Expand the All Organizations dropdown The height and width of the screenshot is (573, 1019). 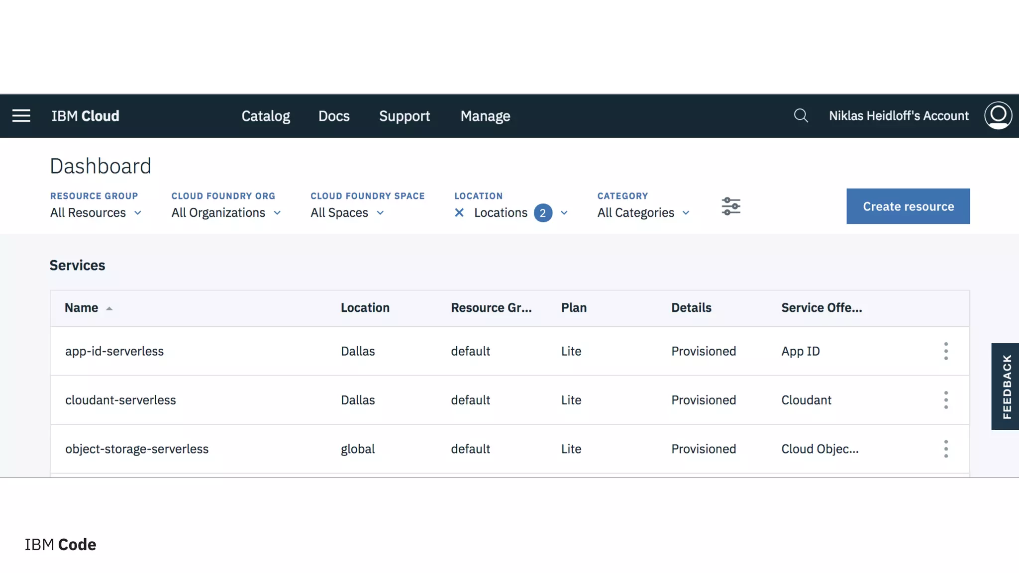[226, 213]
